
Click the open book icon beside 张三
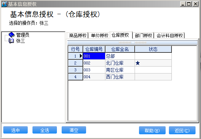(11, 41)
